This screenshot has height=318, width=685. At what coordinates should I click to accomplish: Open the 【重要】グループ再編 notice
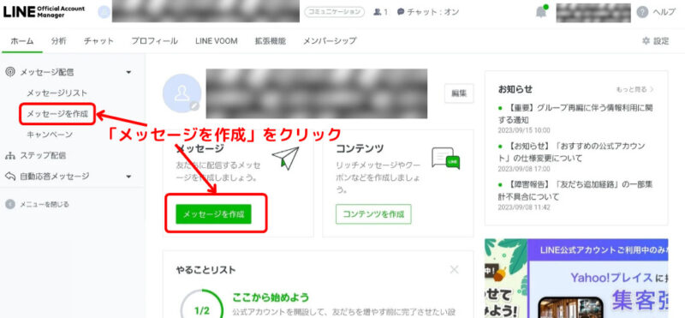(x=575, y=113)
